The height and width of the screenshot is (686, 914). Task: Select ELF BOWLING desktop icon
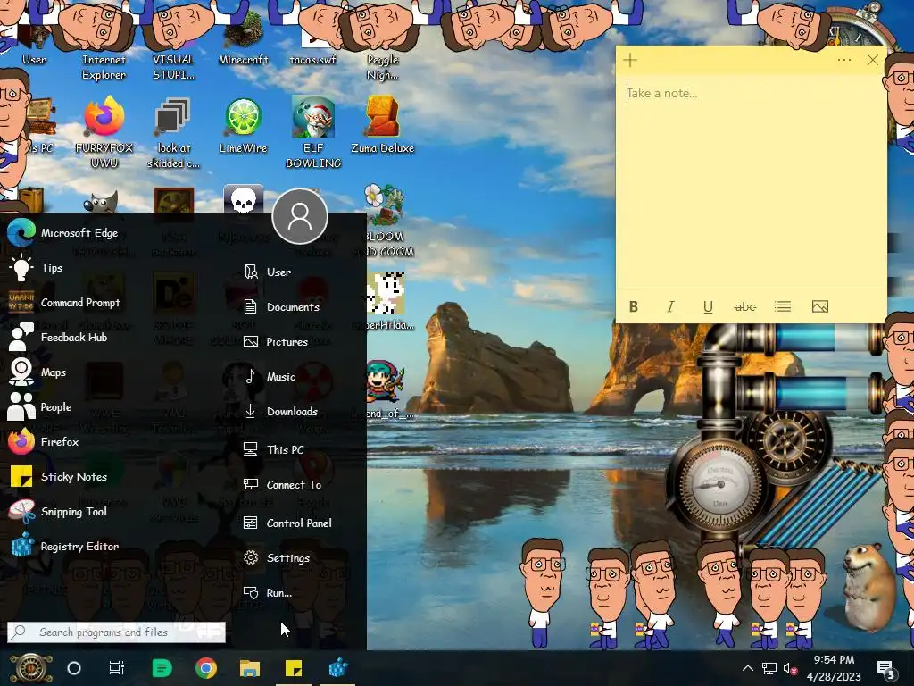point(313,133)
